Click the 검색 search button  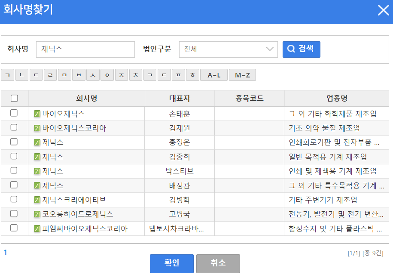tap(301, 49)
